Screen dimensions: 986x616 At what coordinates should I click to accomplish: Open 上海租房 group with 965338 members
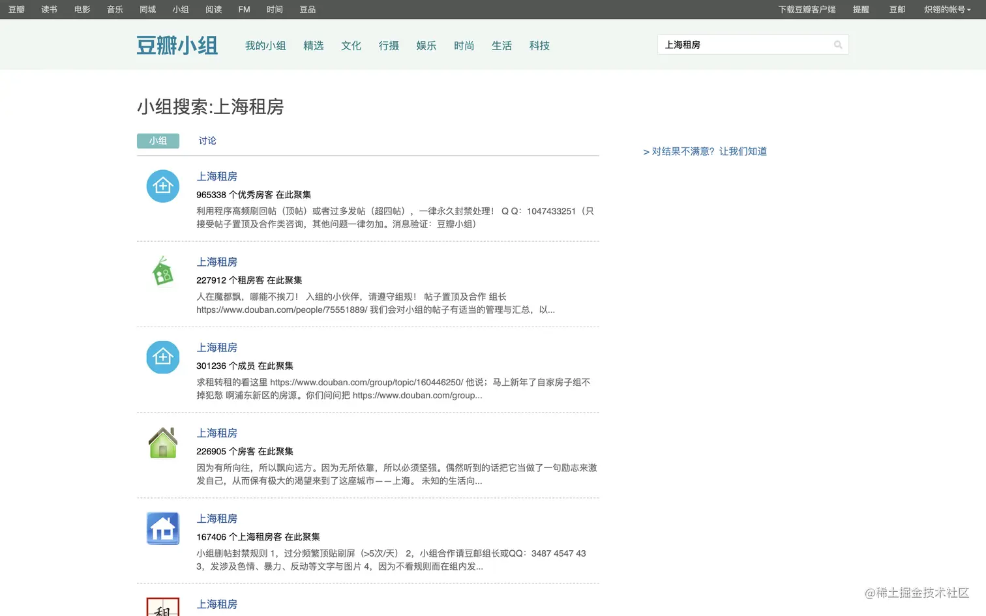tap(217, 177)
